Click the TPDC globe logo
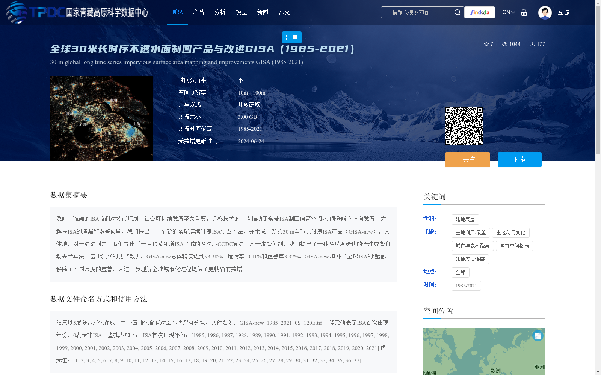601x375 pixels. tap(17, 12)
